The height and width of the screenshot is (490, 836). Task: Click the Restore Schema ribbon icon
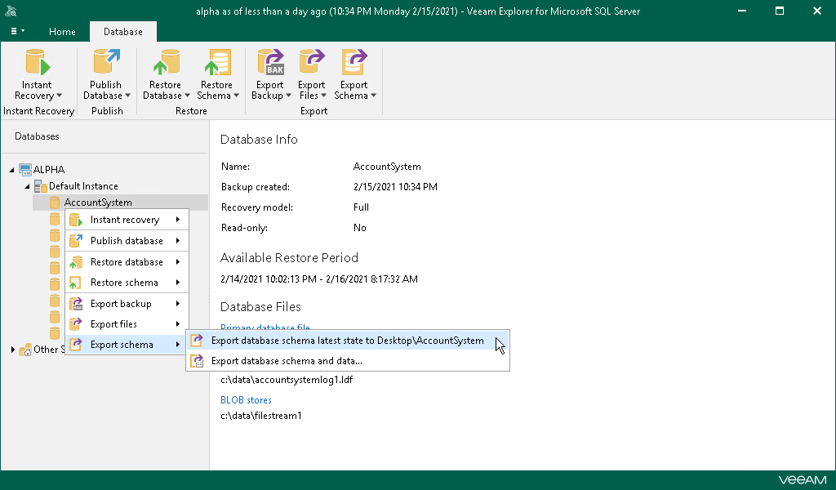pyautogui.click(x=217, y=62)
